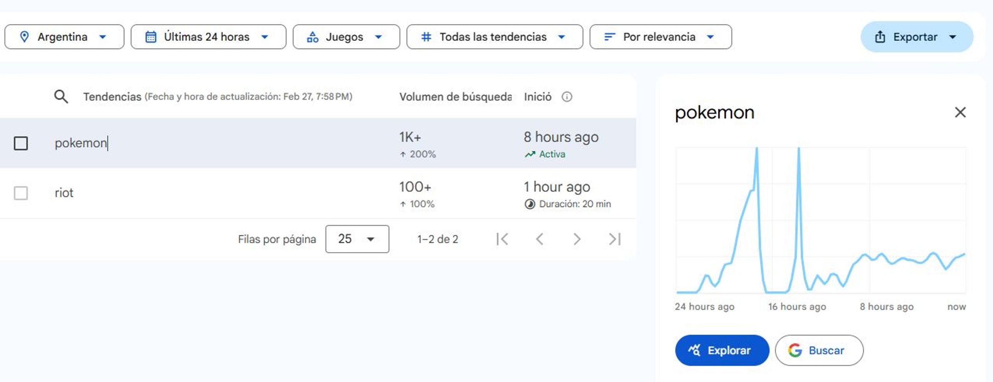The width and height of the screenshot is (993, 382).
Task: Click the hash icon in trends filter
Action: [x=426, y=37]
